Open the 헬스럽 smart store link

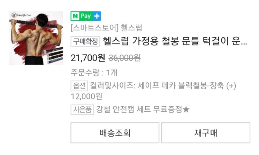click(x=106, y=28)
